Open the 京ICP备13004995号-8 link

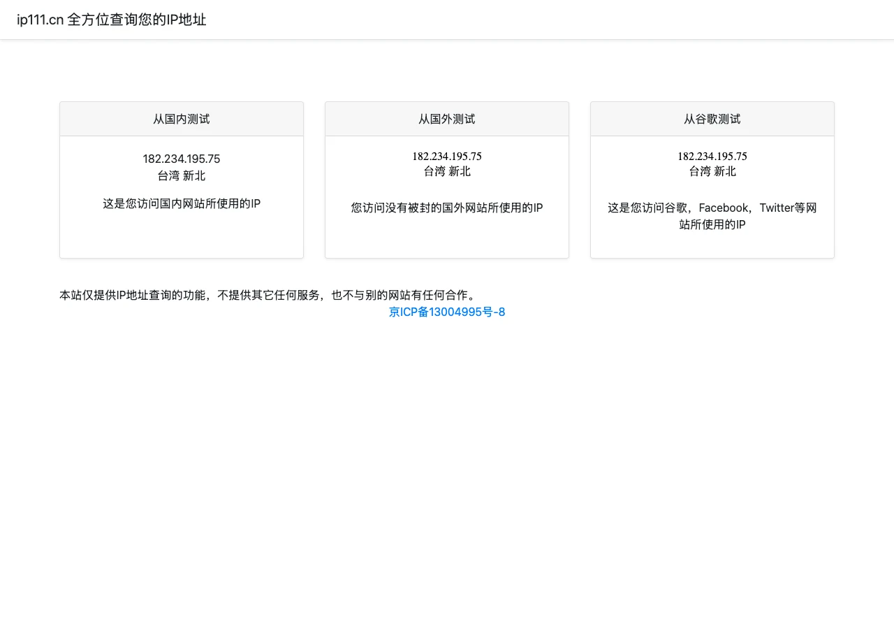coord(447,312)
